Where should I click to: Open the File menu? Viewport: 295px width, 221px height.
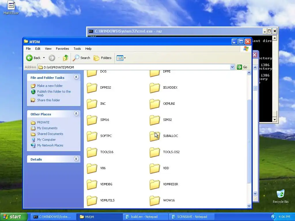[x=28, y=49]
